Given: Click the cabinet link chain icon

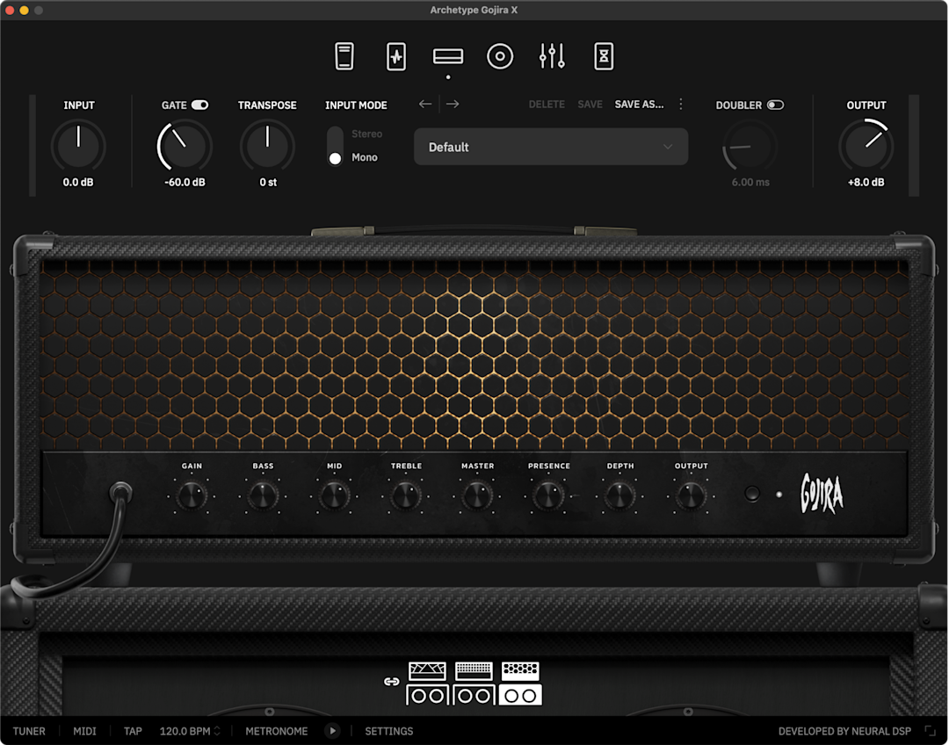Looking at the screenshot, I should tap(393, 681).
